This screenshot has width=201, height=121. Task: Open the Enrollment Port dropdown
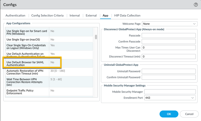170,98
